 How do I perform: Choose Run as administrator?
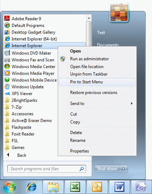click(x=97, y=59)
